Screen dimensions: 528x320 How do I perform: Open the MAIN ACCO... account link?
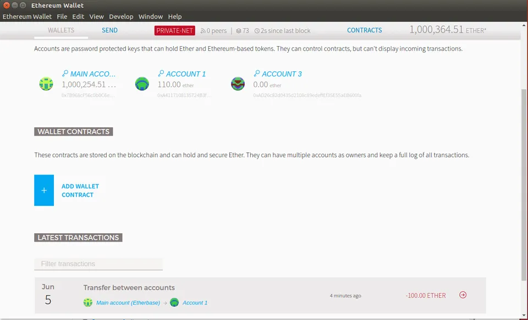pos(92,74)
